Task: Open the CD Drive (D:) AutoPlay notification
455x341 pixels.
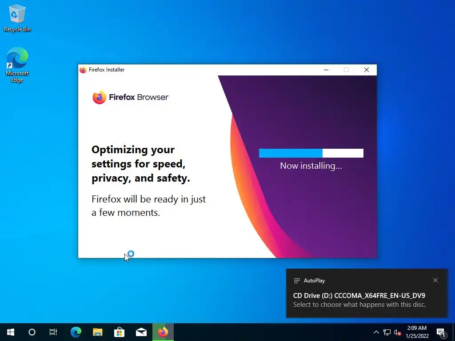Action: tap(367, 293)
